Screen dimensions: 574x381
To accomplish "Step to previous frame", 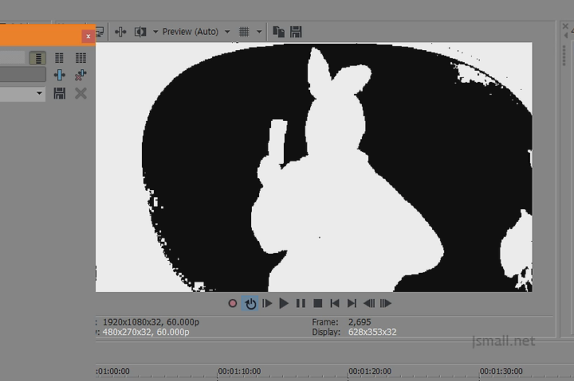I will point(369,304).
